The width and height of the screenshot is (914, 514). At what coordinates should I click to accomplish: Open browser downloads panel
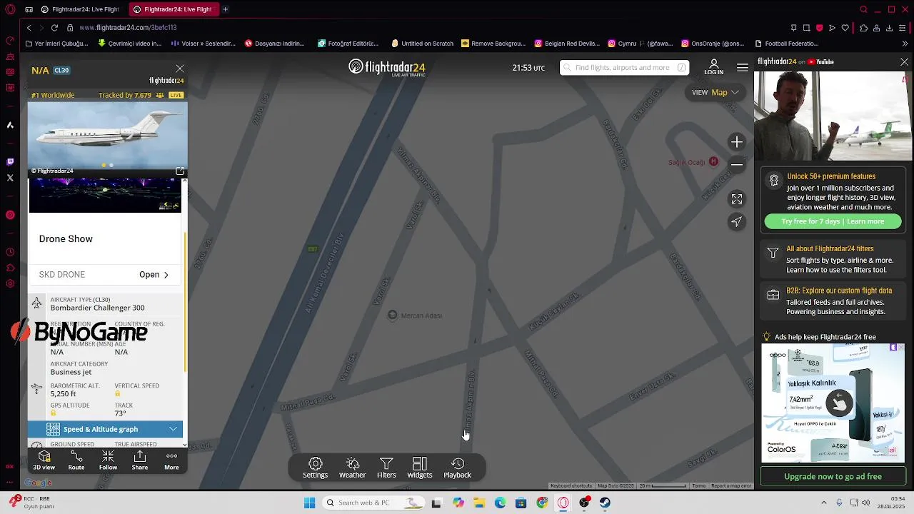(x=889, y=28)
